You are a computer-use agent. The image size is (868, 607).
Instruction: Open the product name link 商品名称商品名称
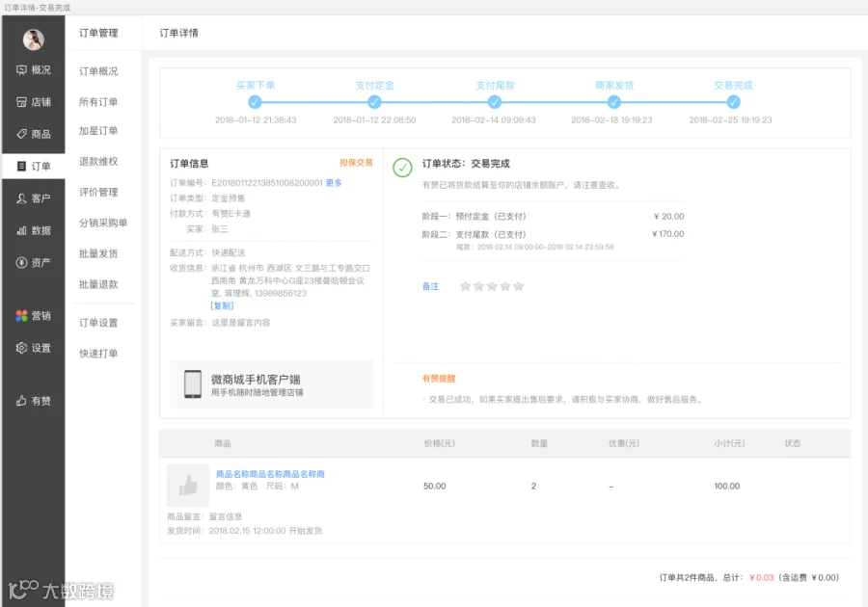tap(270, 474)
